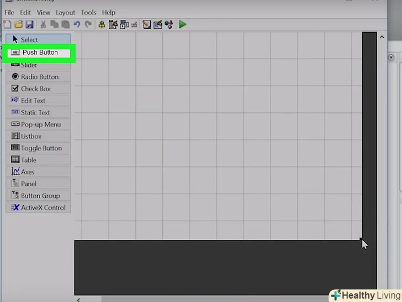Screen dimensions: 402x302
Task: Pick the Panel component
Action: [x=38, y=184]
